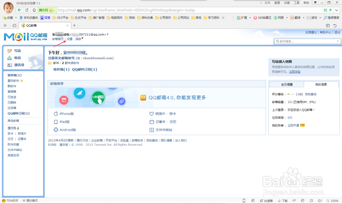Viewport: 342px width, 204px height.
Task: Click the Android robot icon
Action: [56, 130]
